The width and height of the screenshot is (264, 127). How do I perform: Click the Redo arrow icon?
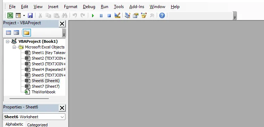83,15
